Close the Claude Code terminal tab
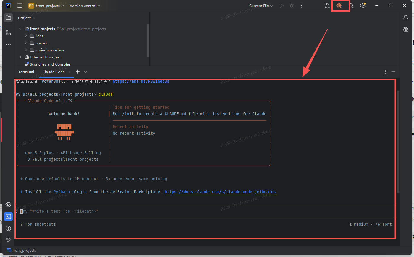This screenshot has height=257, width=414. [x=69, y=72]
